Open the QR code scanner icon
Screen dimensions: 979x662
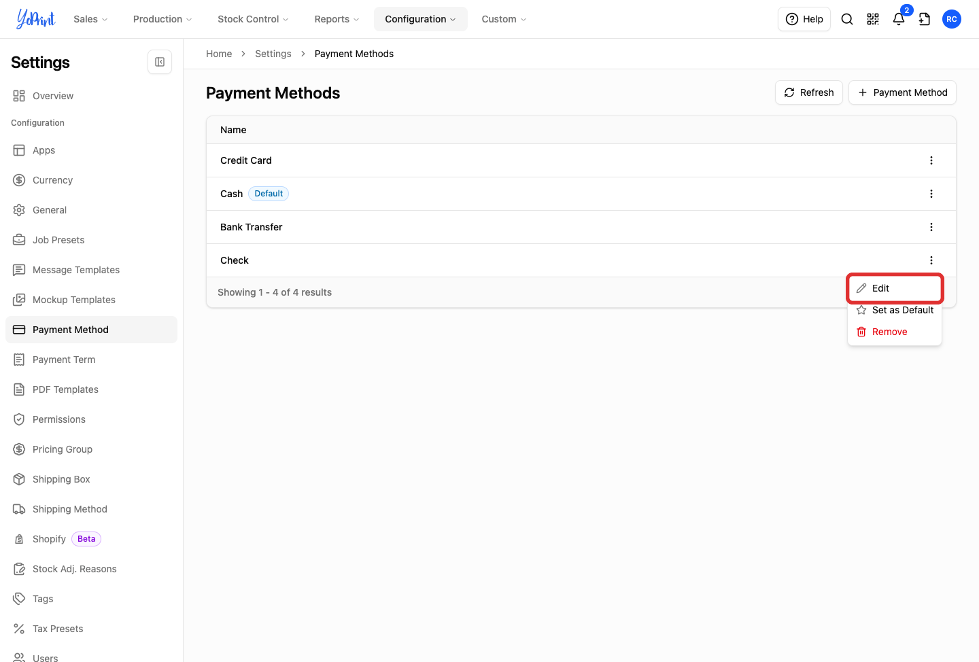pos(873,19)
